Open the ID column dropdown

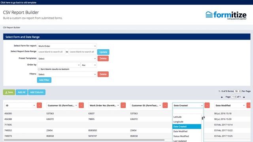pos(20,105)
